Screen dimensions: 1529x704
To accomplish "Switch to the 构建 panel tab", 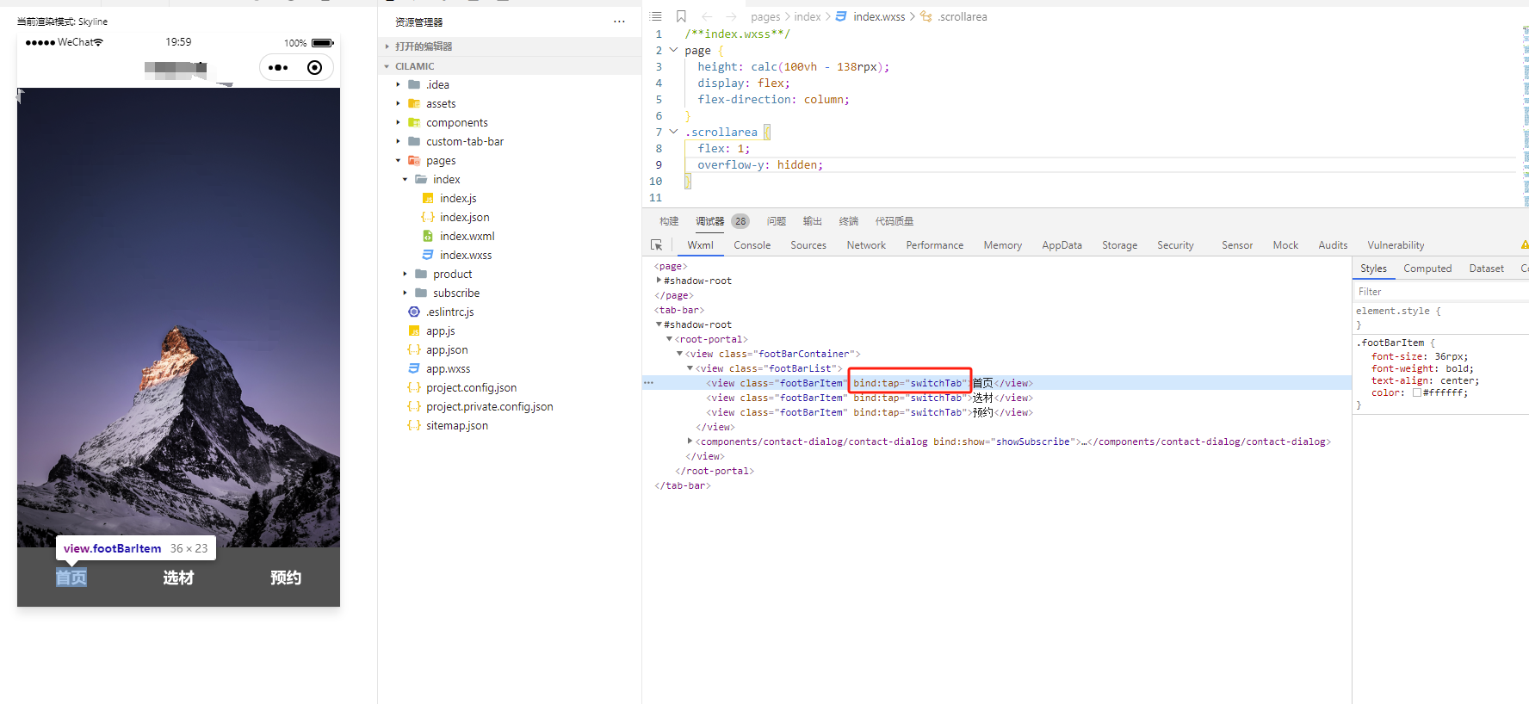I will point(669,221).
